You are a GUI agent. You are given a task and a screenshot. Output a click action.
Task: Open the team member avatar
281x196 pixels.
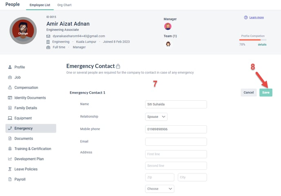[168, 44]
